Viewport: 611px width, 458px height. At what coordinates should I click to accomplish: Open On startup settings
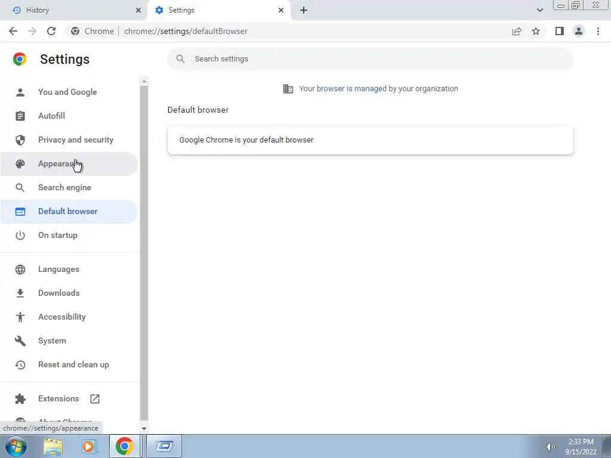point(69,235)
